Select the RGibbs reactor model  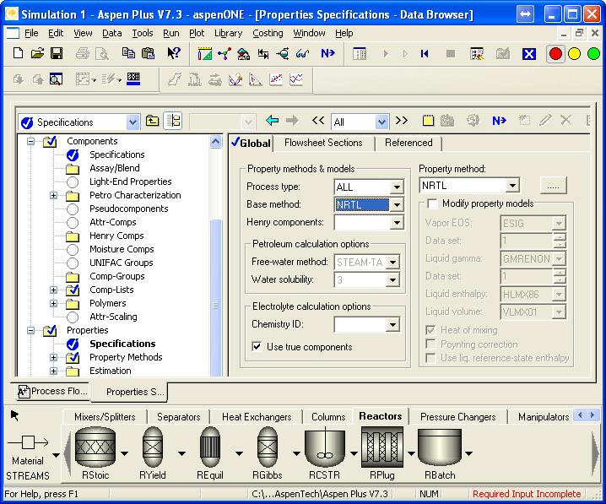(267, 447)
